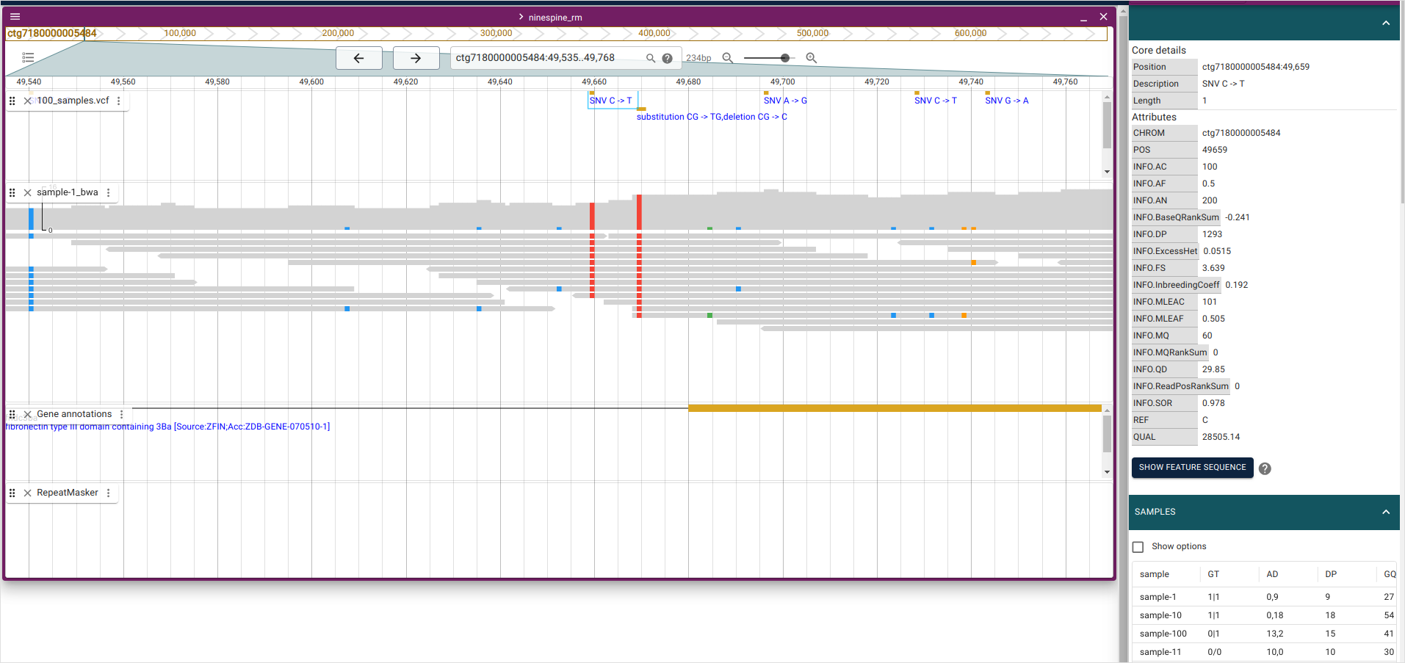
Task: Collapse the SAMPLES section
Action: tap(1386, 512)
